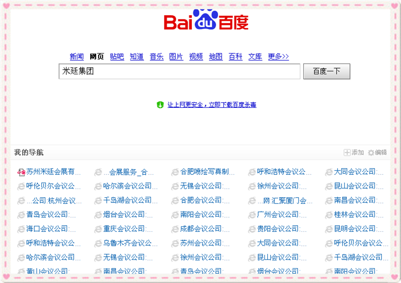
Task: Open the 新闻 search category
Action: click(77, 57)
